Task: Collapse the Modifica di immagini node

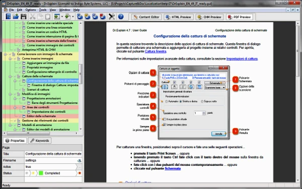Action: 10,94
